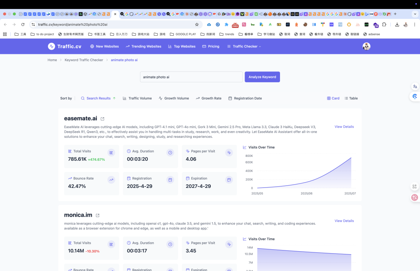Open the Chrome extensions puzzle icon
Viewport: 420px width, 271px height.
384,24
